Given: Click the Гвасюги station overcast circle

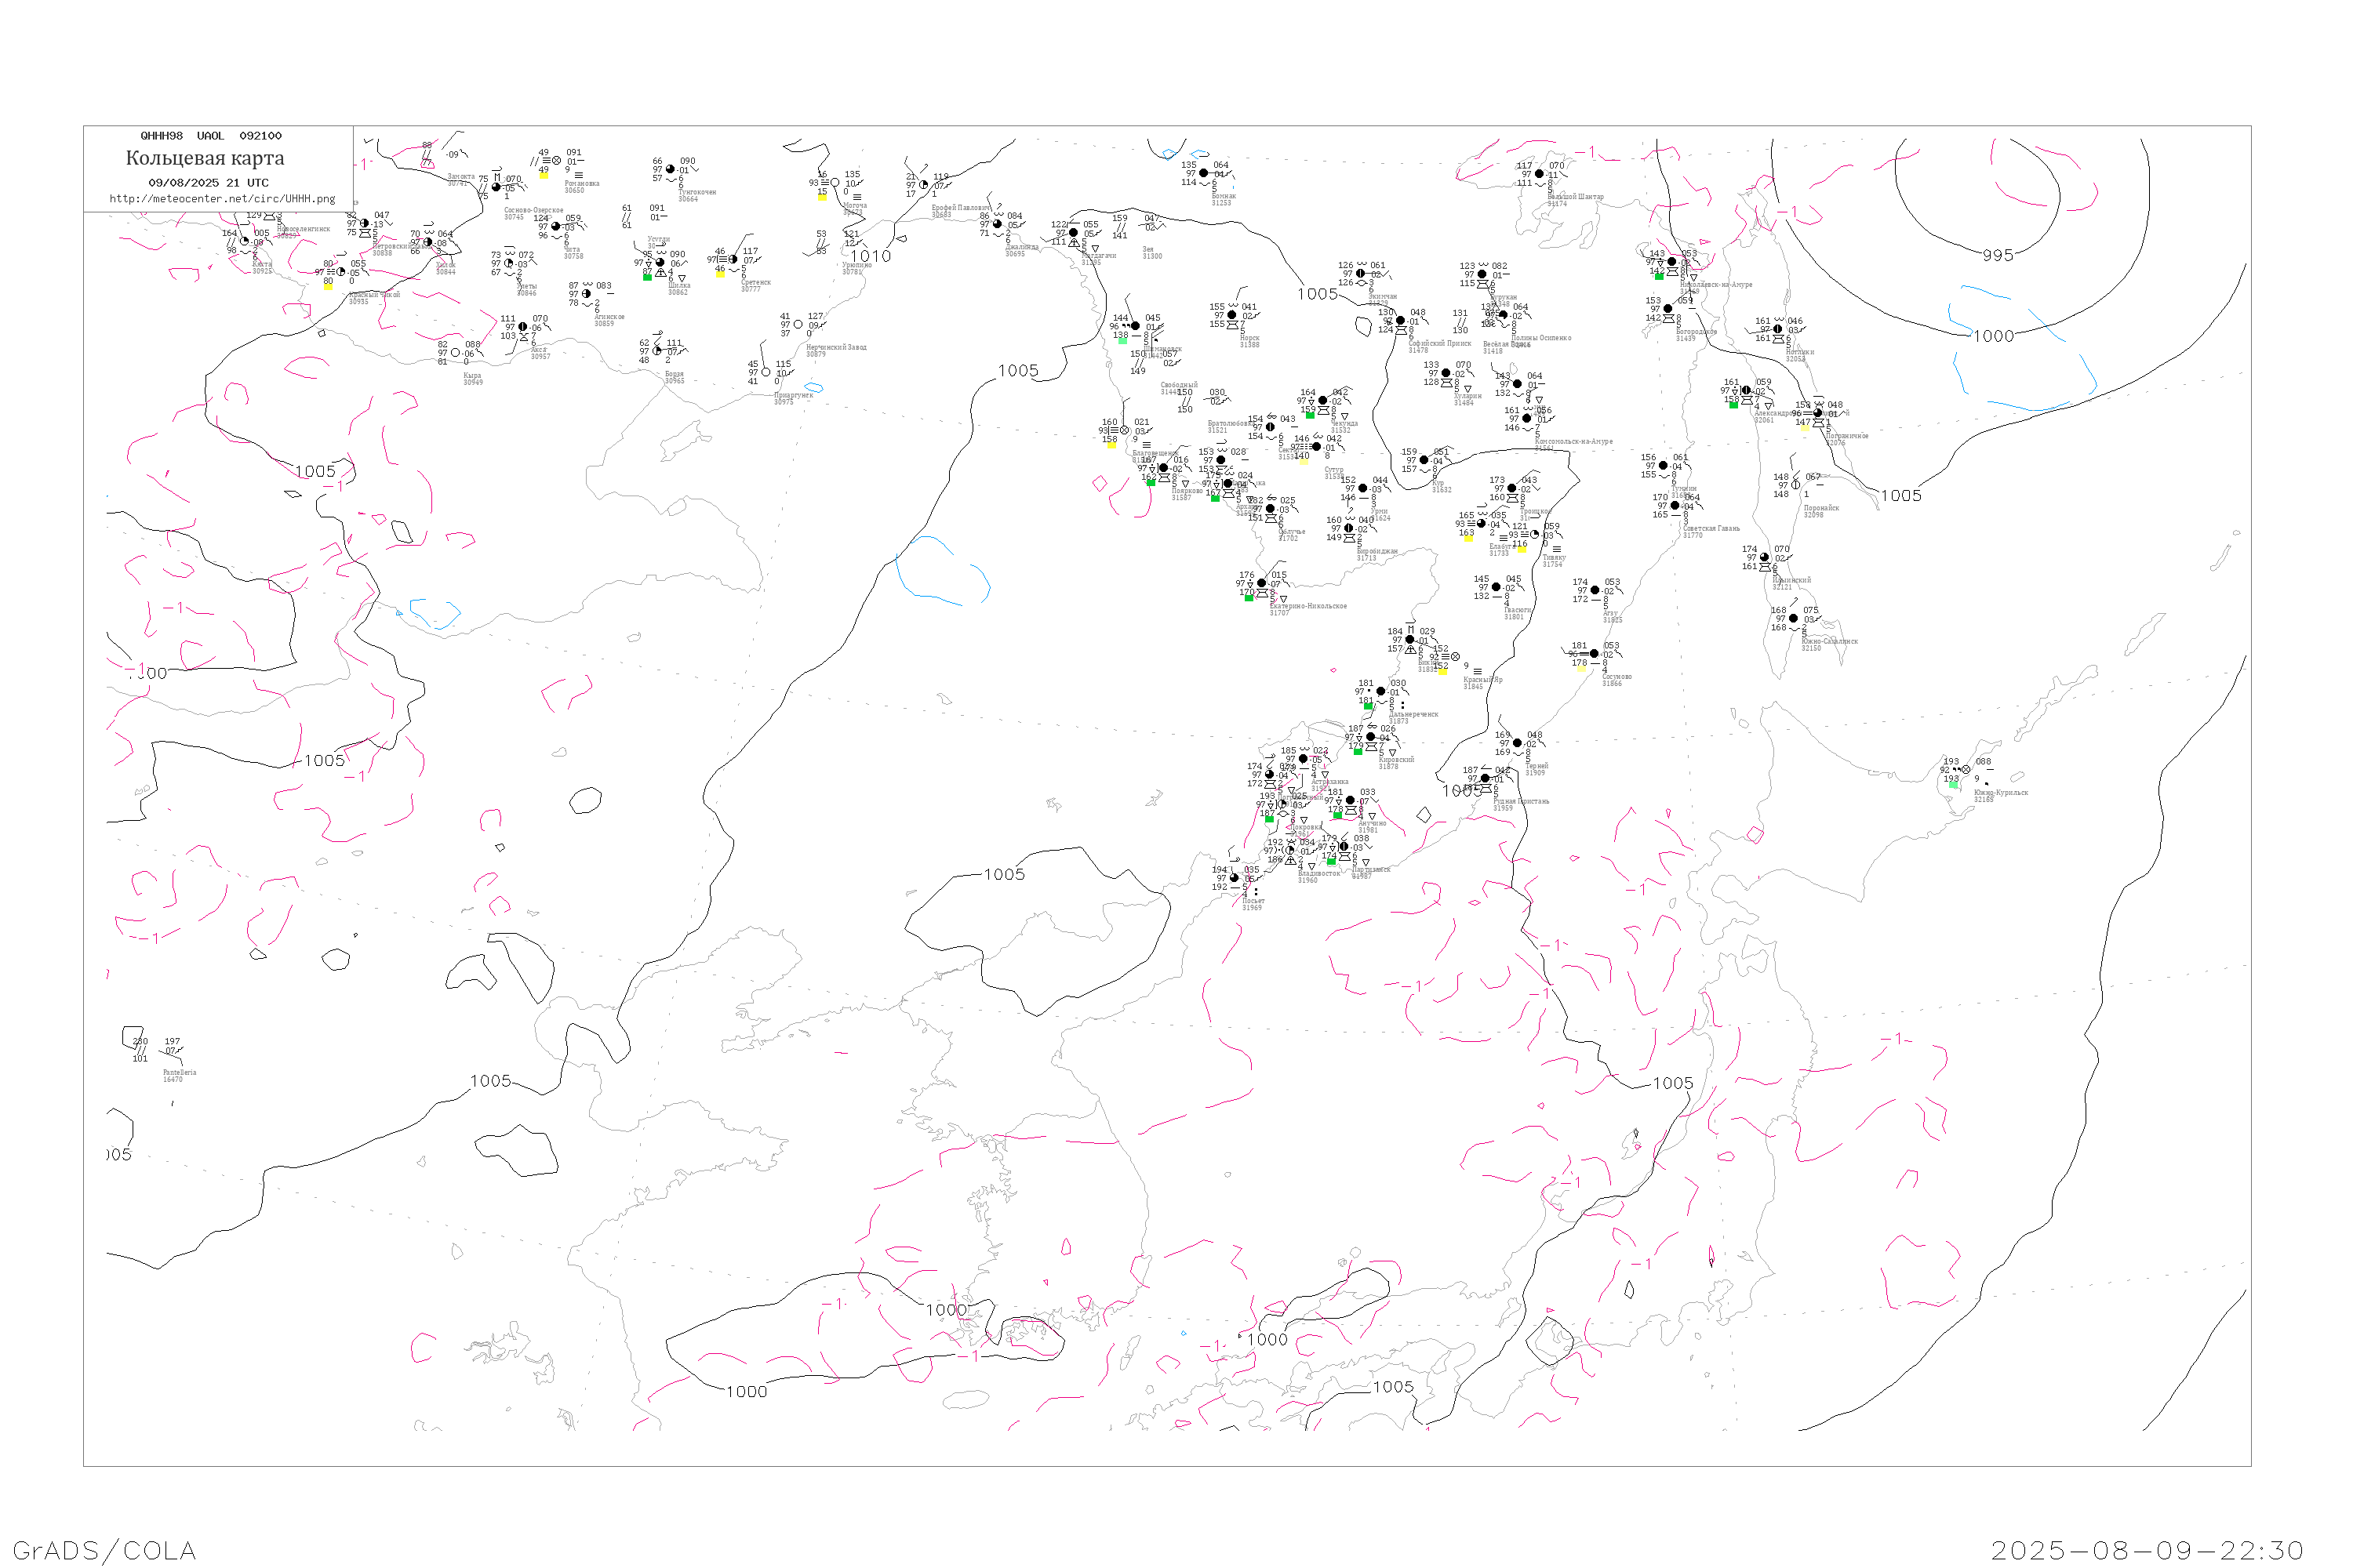Looking at the screenshot, I should (1496, 587).
